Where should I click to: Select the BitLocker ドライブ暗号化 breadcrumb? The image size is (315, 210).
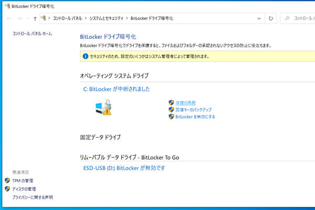[152, 18]
